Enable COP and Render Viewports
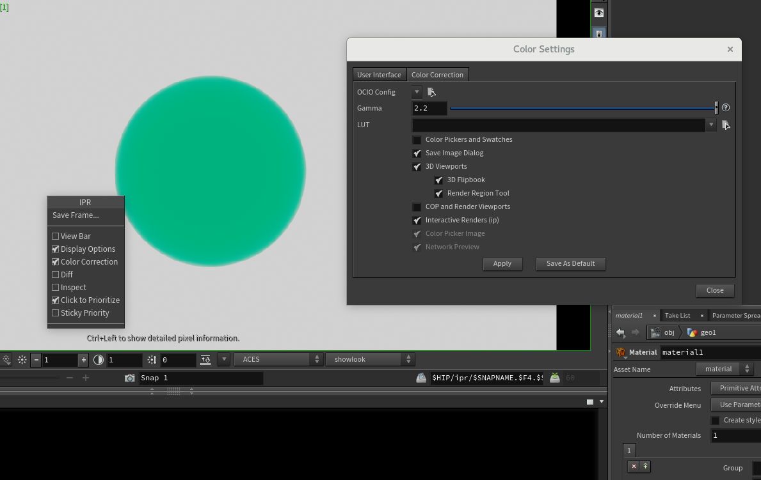The image size is (761, 480). (417, 206)
